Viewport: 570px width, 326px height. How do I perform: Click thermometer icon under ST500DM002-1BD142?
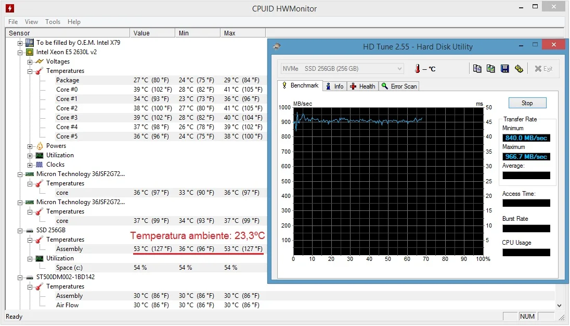click(39, 287)
